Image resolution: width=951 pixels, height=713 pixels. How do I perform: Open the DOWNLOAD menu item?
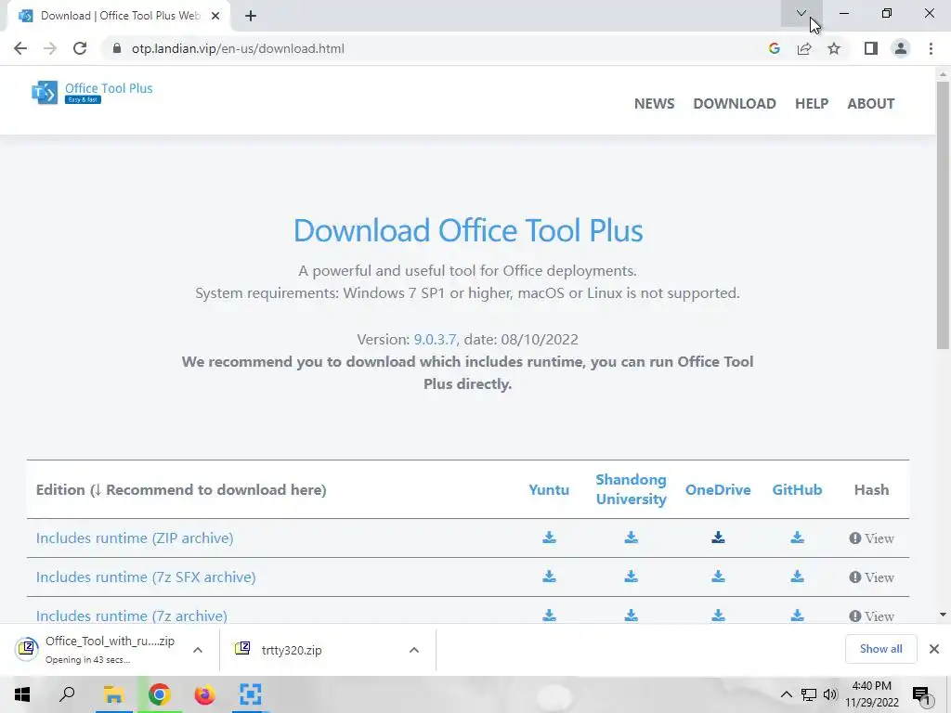coord(735,104)
